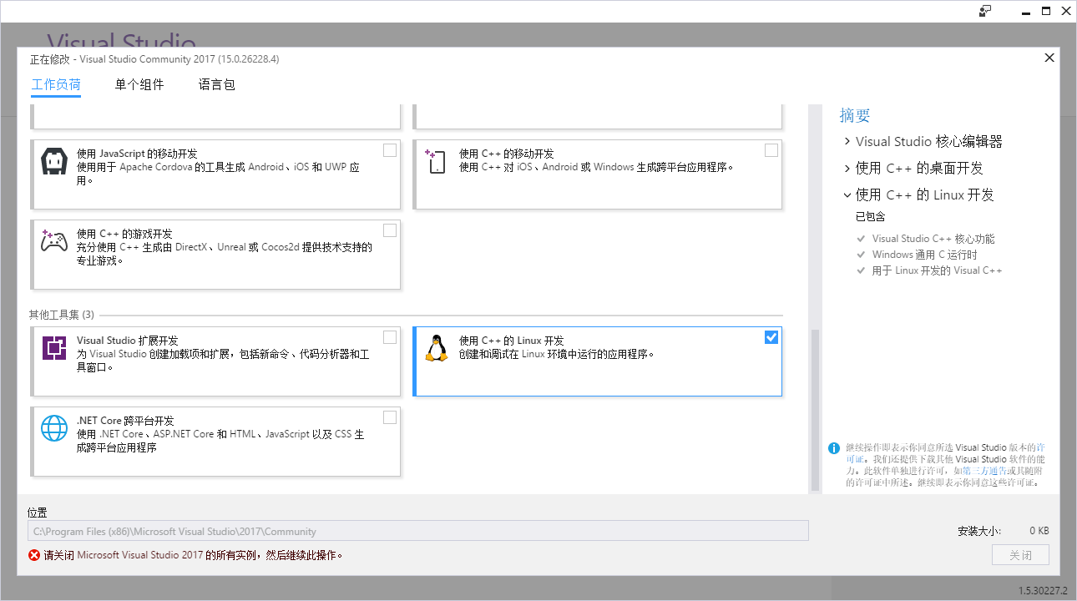Click the Visual Studio extension development icon
Image resolution: width=1077 pixels, height=601 pixels.
pyautogui.click(x=54, y=347)
